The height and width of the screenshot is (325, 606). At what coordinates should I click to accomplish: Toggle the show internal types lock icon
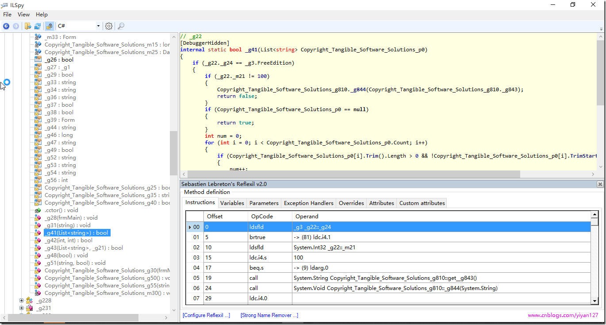(x=50, y=26)
